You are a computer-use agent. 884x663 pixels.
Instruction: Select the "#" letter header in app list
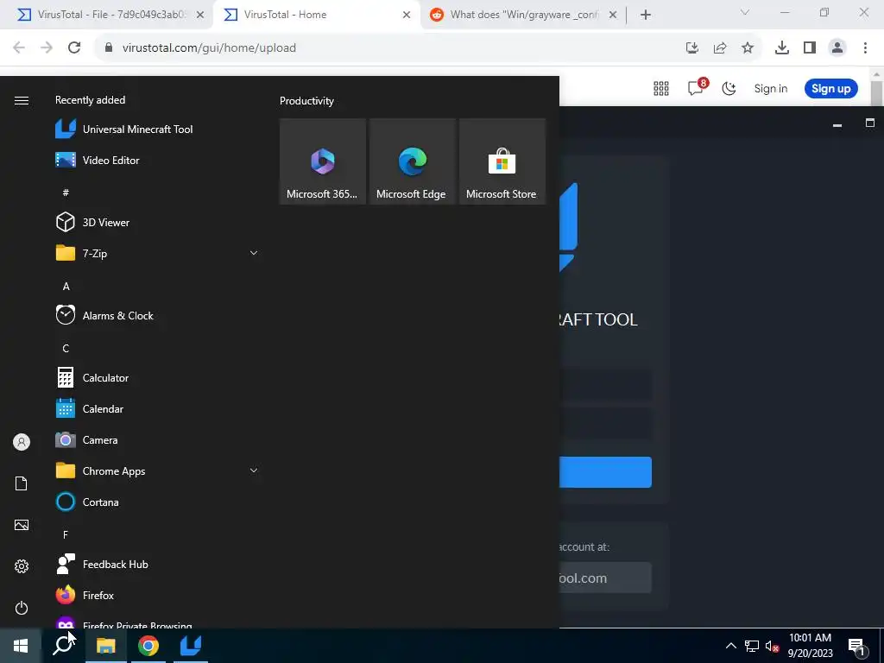tap(66, 193)
